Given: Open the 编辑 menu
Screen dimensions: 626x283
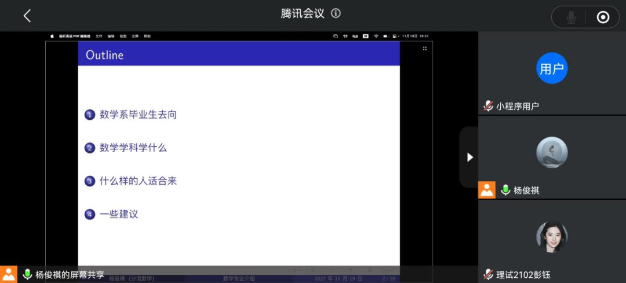Looking at the screenshot, I should coord(111,36).
